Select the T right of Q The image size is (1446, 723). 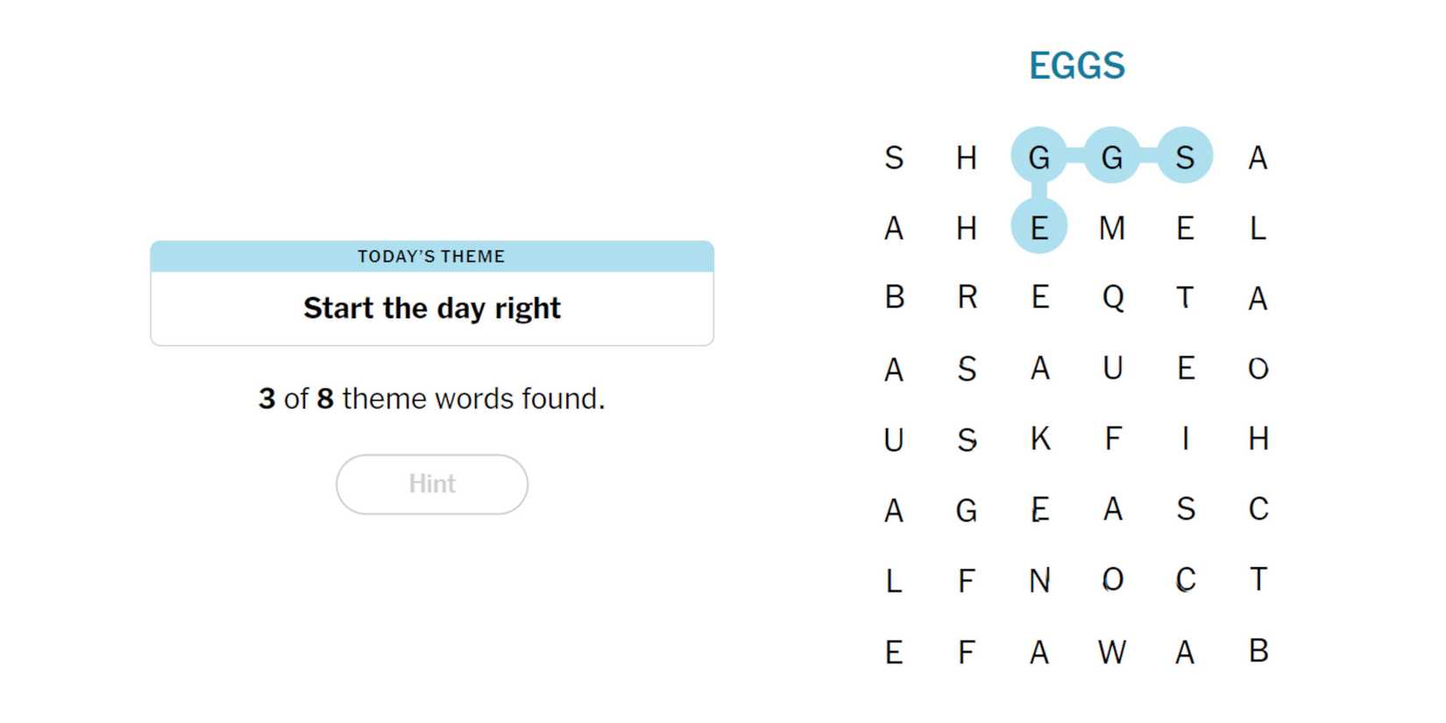tap(1185, 298)
